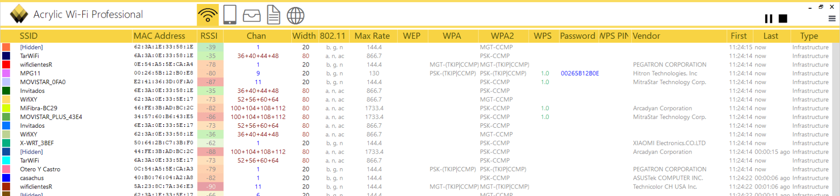Screen dimensions: 840x196
Task: Click the yellow-green swatch for MiFibra-BC29
Action: (6, 108)
